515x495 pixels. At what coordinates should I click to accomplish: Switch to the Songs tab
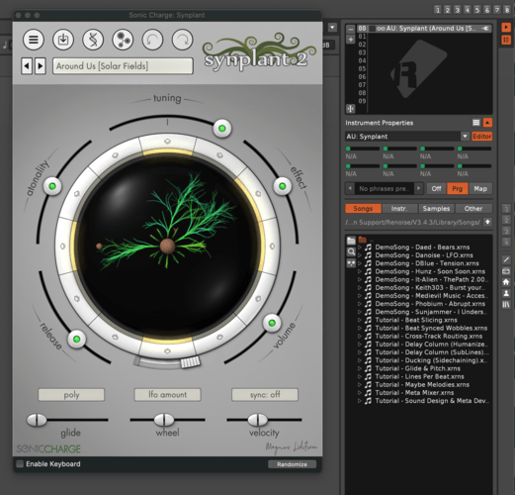[363, 209]
